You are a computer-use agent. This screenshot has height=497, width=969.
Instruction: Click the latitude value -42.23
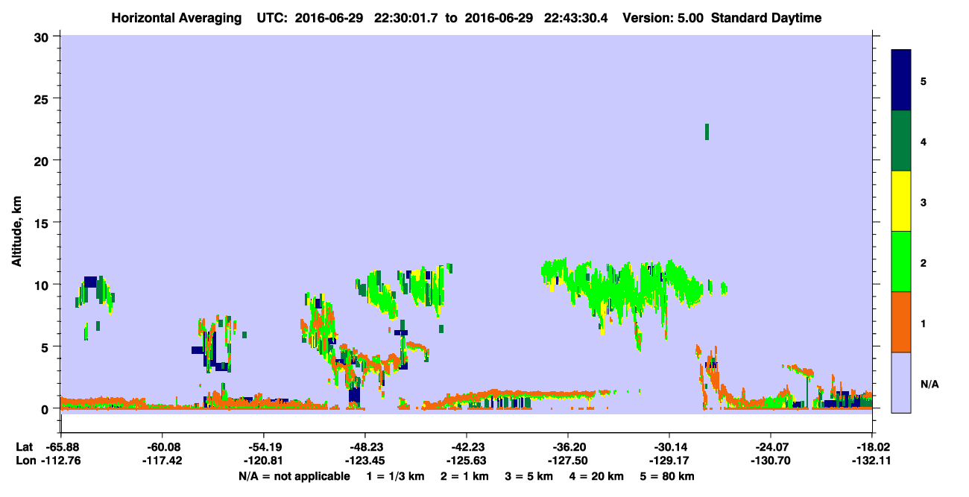[466, 447]
